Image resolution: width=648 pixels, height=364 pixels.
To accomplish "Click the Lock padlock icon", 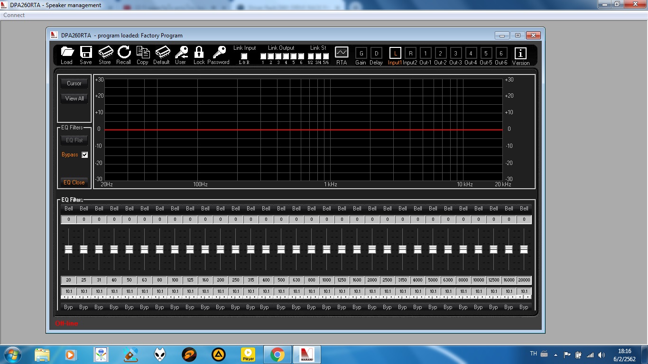I will [x=199, y=55].
